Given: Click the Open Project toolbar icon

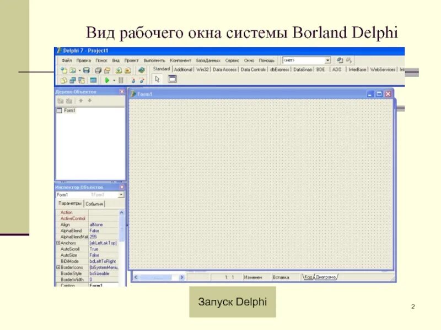Looking at the screenshot, I should click(x=107, y=70).
